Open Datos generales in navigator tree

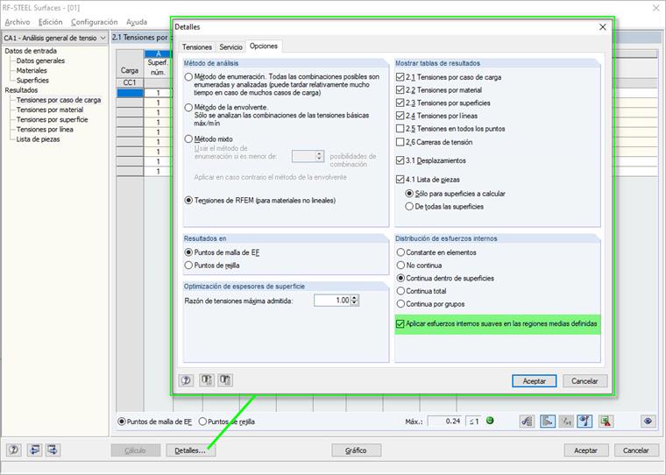tap(40, 60)
